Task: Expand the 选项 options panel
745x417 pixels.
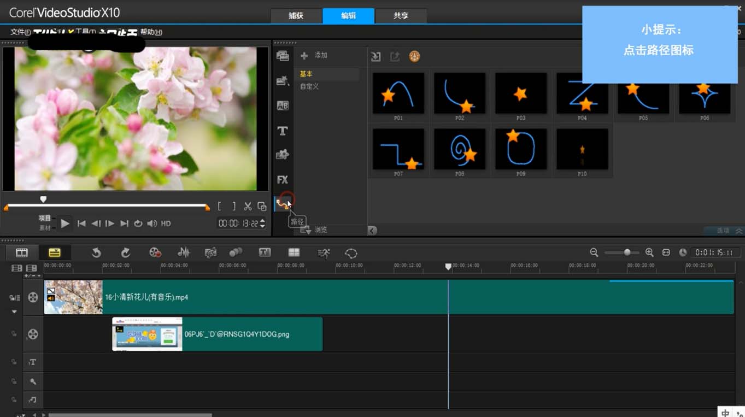Action: (x=723, y=231)
